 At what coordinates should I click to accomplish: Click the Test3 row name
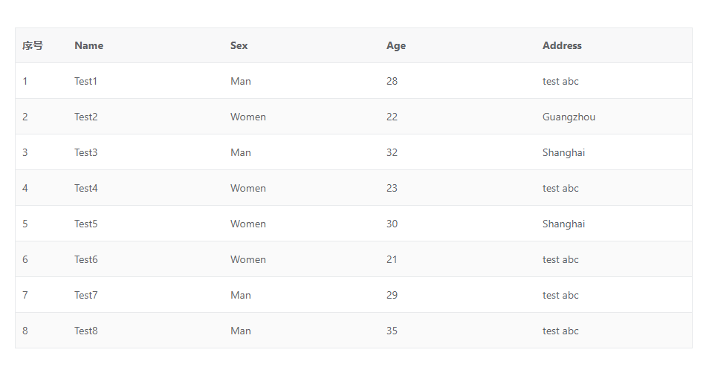pos(85,152)
